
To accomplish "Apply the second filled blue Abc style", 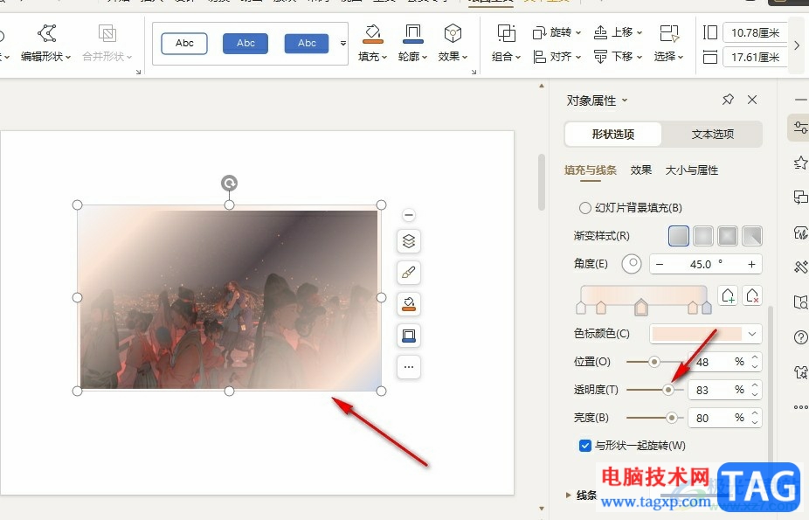I will [245, 44].
